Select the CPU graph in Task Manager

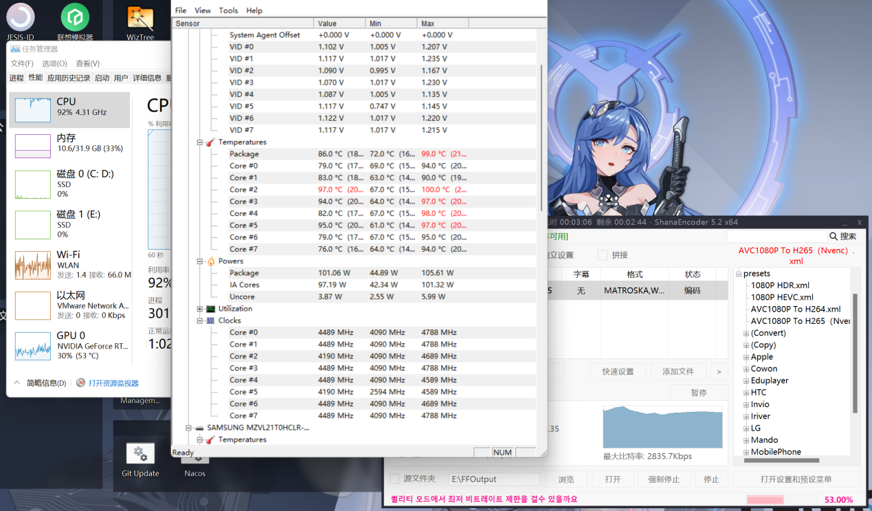(x=32, y=110)
